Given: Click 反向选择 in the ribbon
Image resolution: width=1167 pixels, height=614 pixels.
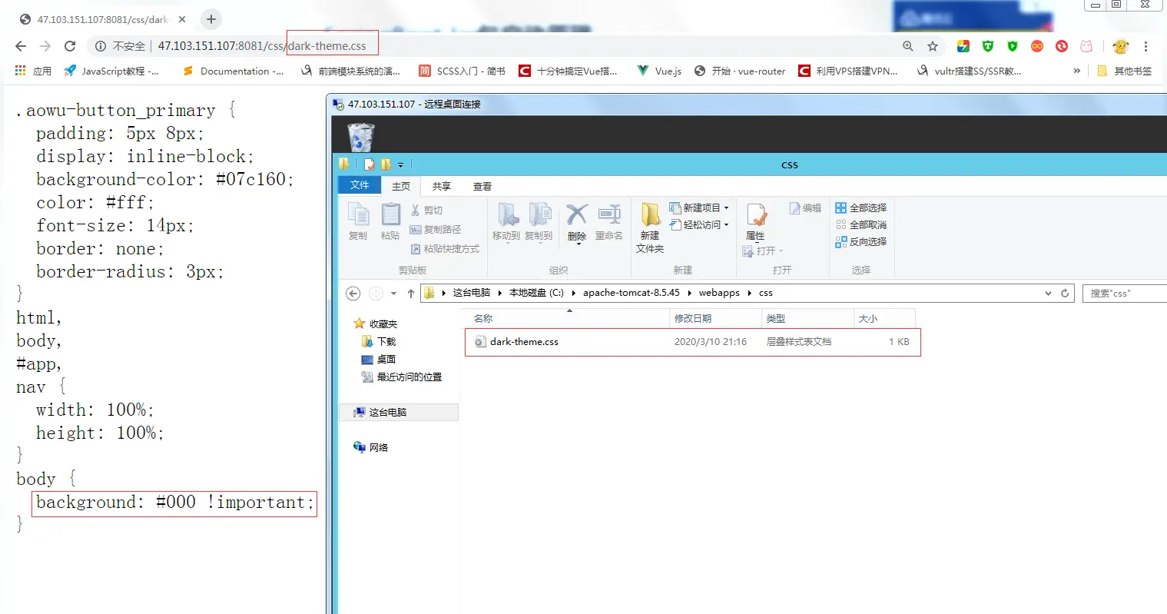Looking at the screenshot, I should point(861,241).
